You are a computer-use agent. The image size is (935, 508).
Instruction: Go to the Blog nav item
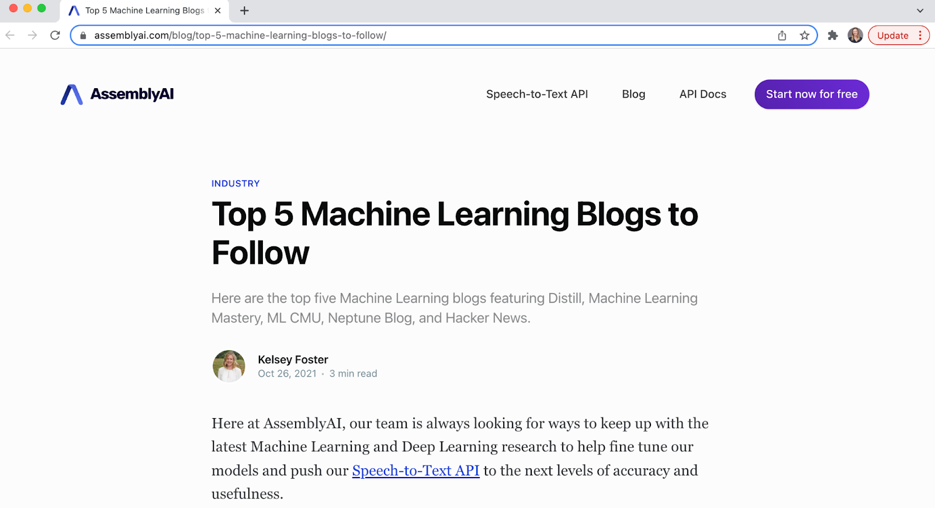tap(633, 94)
